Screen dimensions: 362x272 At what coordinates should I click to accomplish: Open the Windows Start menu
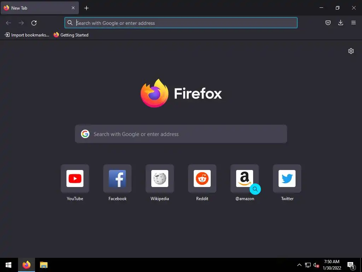point(8,265)
